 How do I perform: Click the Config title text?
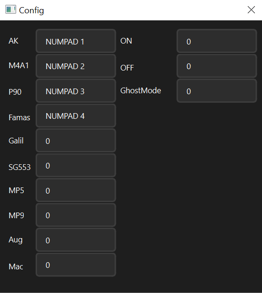coord(31,10)
